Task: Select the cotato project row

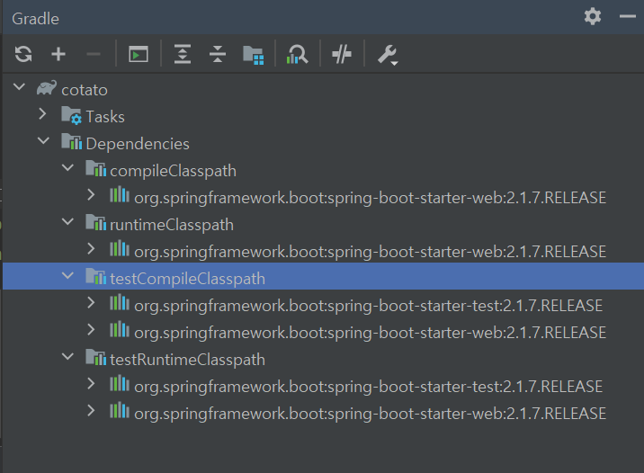Action: [x=323, y=89]
